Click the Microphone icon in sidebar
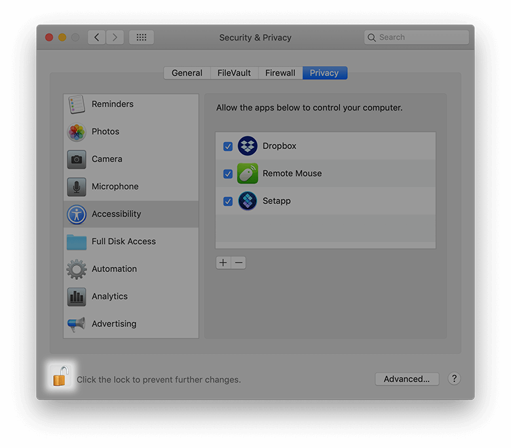511x448 pixels. click(x=77, y=187)
